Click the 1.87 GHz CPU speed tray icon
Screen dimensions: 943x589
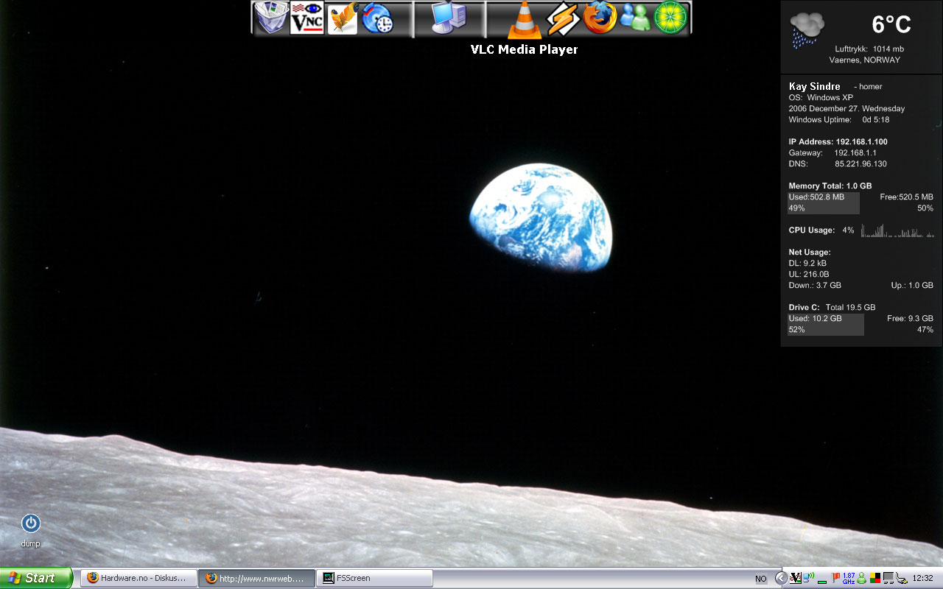pyautogui.click(x=849, y=578)
